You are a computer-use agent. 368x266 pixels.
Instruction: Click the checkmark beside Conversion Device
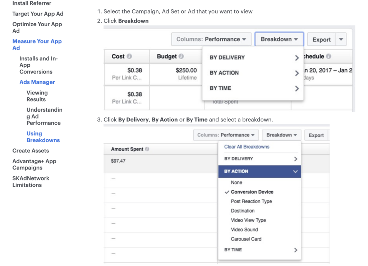point(227,192)
